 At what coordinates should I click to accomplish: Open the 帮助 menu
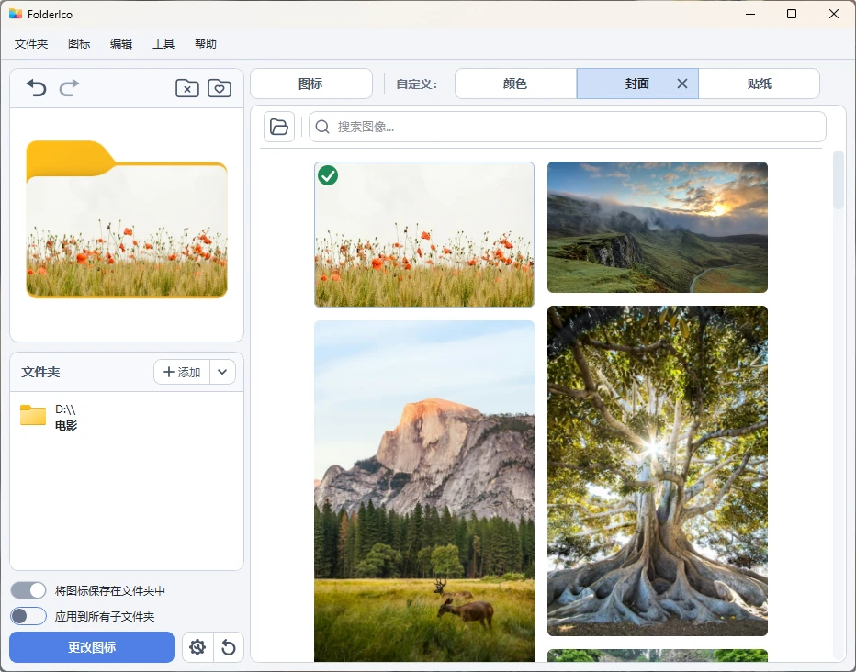[x=206, y=44]
